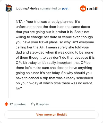The height and width of the screenshot is (123, 103).
Task: Click the line starting "going on since"
Action: tap(54, 73)
